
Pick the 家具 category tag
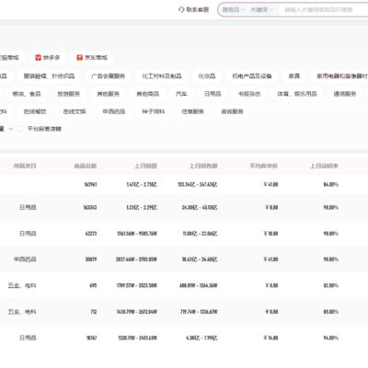pyautogui.click(x=294, y=76)
